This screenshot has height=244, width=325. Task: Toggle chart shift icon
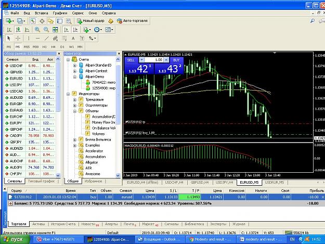tap(75, 30)
